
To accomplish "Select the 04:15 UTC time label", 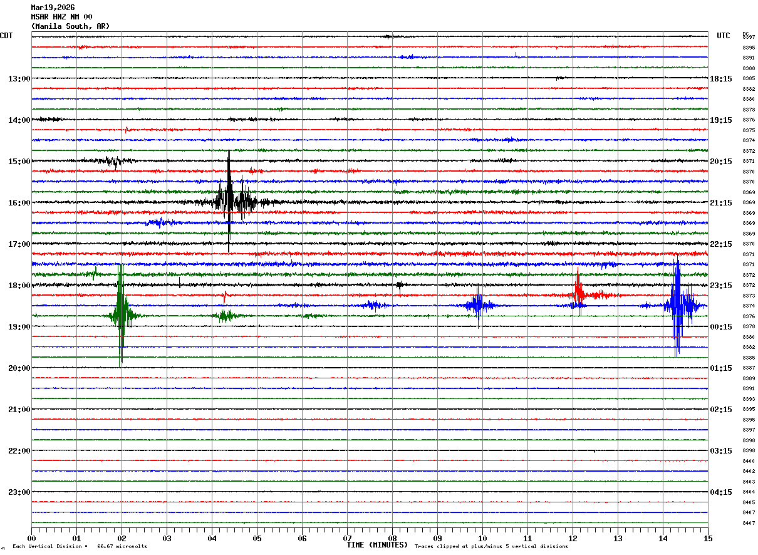I will pos(721,492).
